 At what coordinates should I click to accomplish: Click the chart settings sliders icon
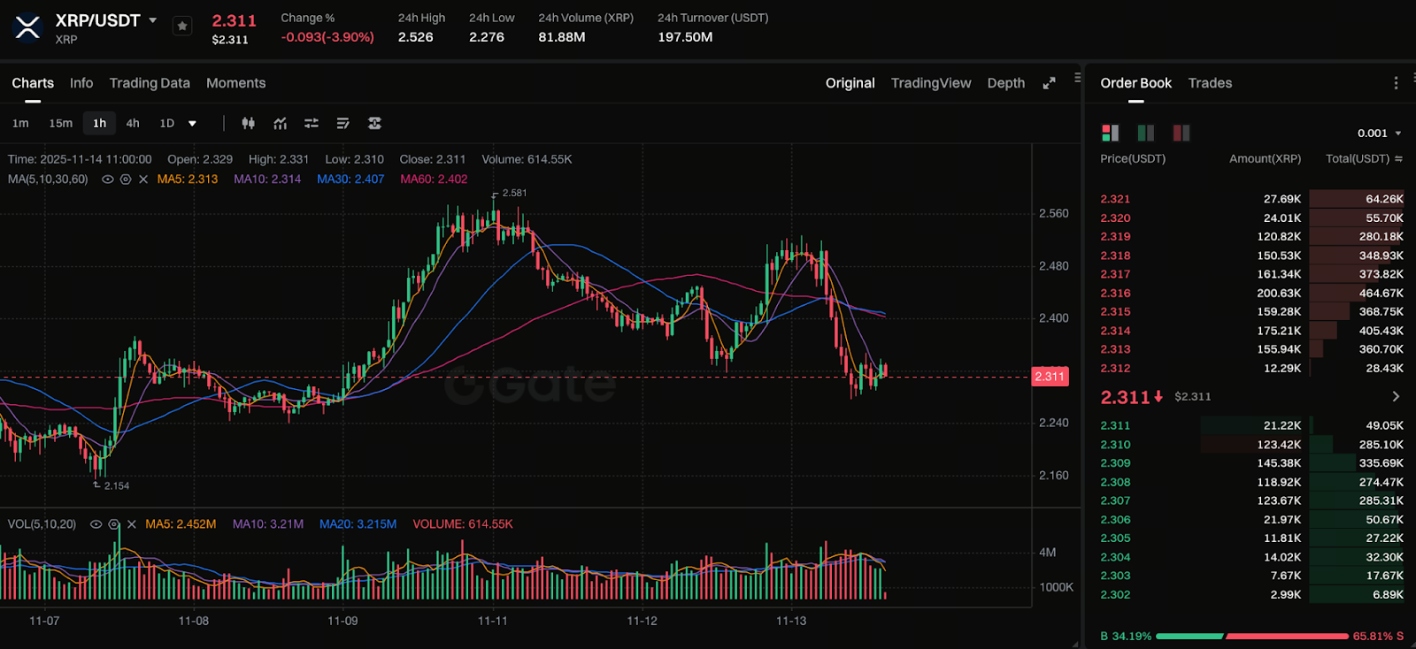tap(312, 124)
